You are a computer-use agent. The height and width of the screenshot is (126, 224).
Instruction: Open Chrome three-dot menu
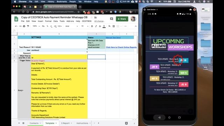click(x=135, y=12)
